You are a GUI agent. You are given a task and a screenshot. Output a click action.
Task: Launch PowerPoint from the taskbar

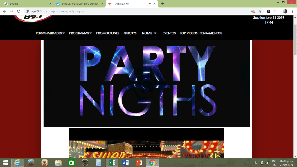coord(139,163)
